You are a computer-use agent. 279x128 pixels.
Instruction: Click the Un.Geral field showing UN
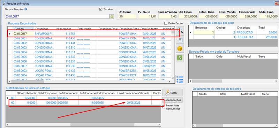tap(127, 16)
